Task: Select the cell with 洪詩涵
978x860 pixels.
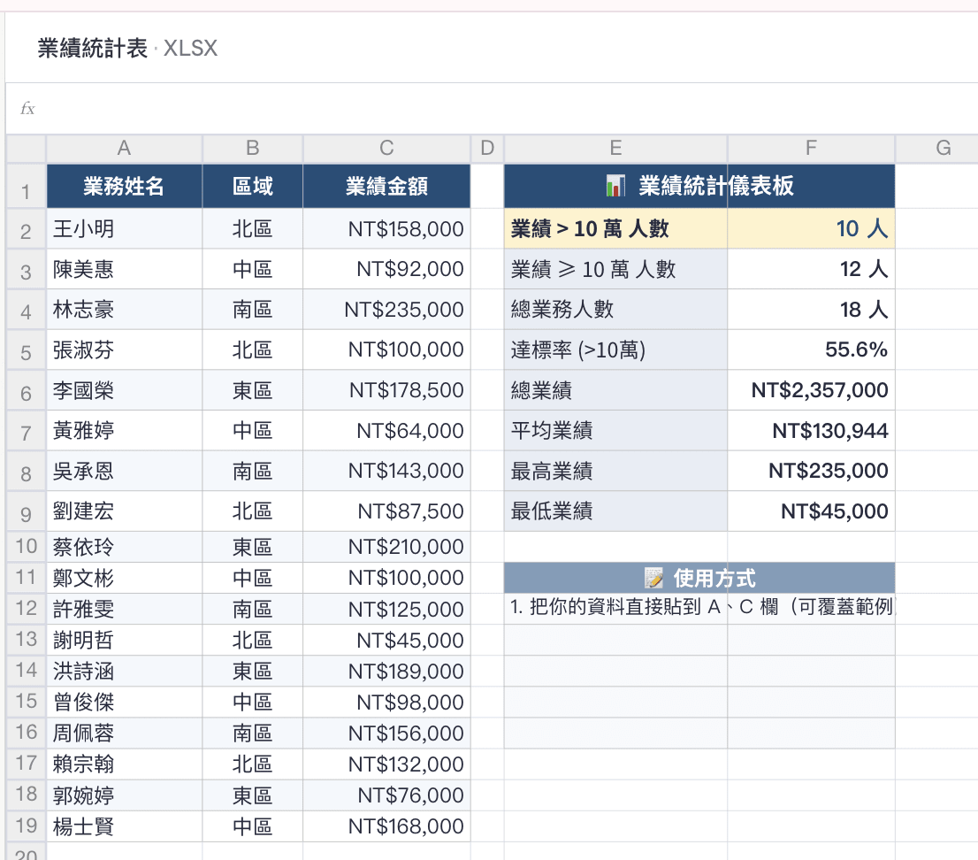Action: click(x=124, y=671)
